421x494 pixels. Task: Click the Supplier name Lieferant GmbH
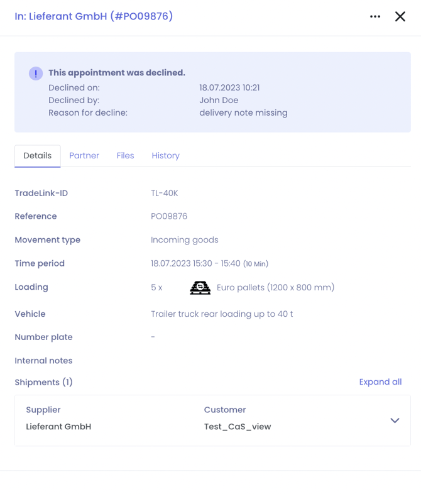click(58, 427)
